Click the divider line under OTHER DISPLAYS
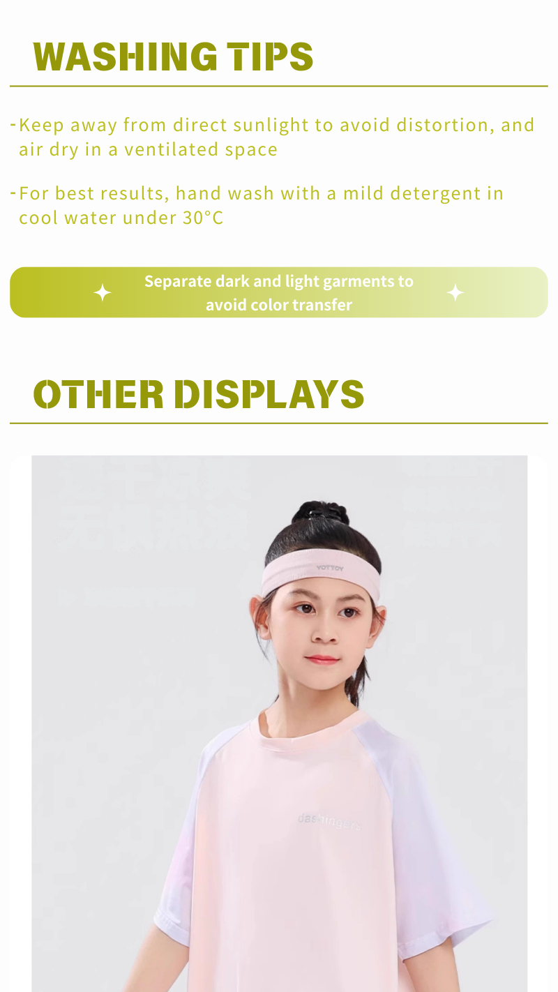This screenshot has height=992, width=558. (279, 423)
